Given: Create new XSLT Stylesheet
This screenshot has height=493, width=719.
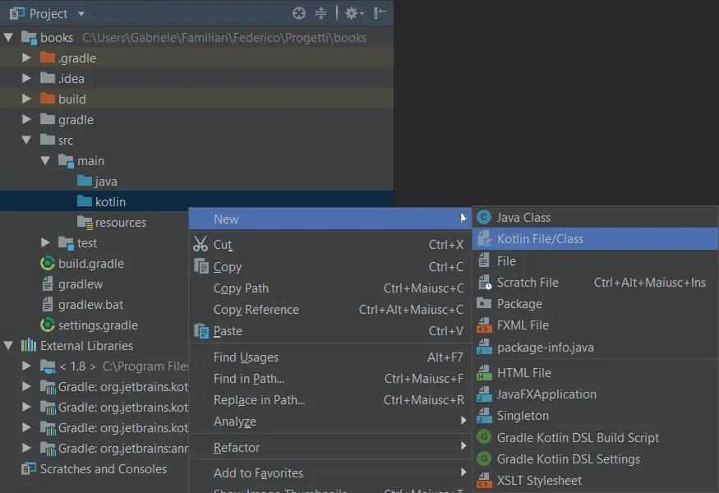Looking at the screenshot, I should click(x=595, y=480).
